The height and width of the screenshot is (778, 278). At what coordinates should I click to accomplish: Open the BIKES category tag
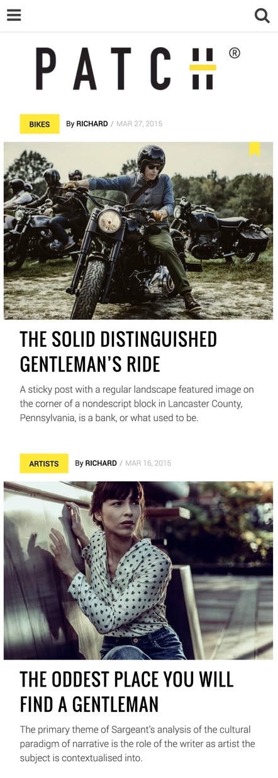[x=40, y=124]
